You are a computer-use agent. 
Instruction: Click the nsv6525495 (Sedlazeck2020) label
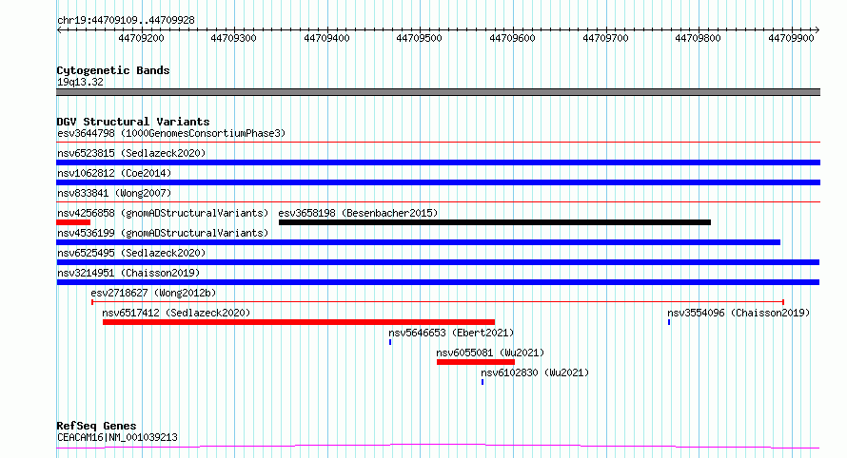click(x=131, y=253)
